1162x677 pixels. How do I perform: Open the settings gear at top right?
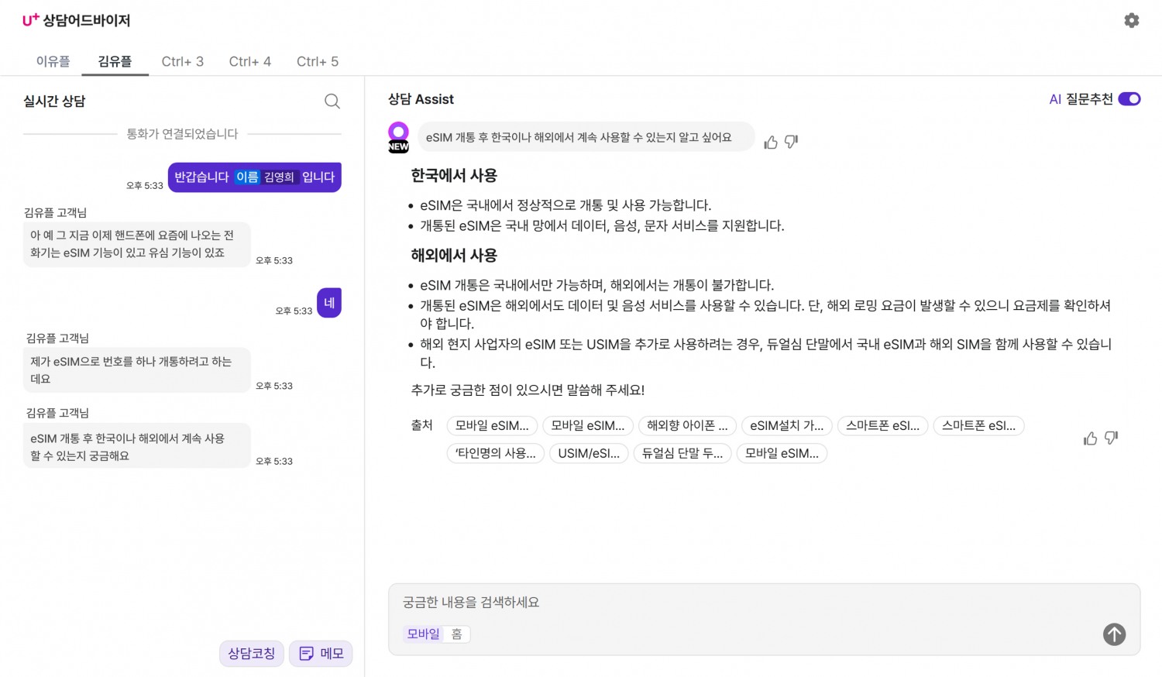click(1131, 20)
